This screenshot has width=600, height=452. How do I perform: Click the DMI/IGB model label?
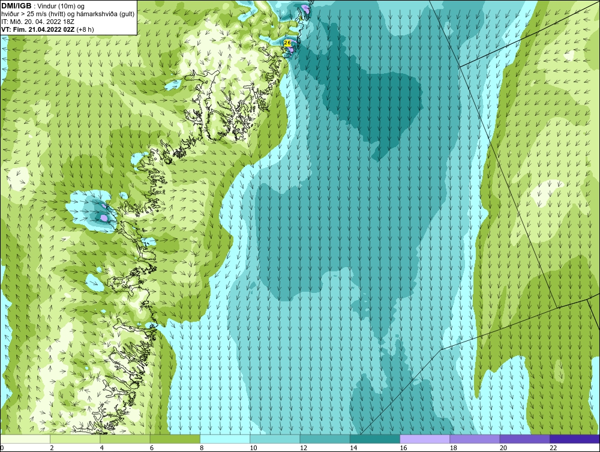(16, 6)
